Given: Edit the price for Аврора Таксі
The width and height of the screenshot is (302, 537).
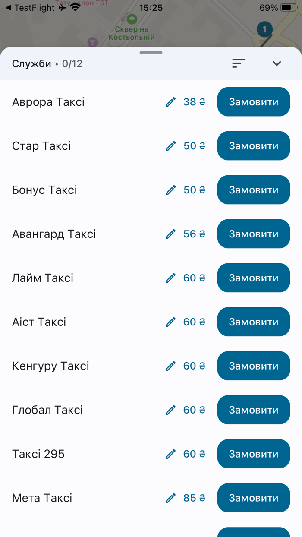Looking at the screenshot, I should pyautogui.click(x=171, y=102).
